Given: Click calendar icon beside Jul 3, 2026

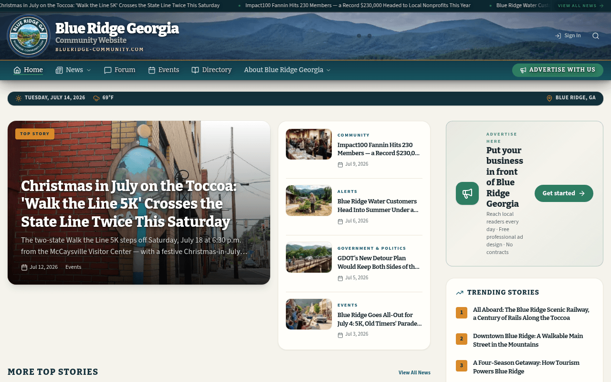Looking at the screenshot, I should click(340, 335).
